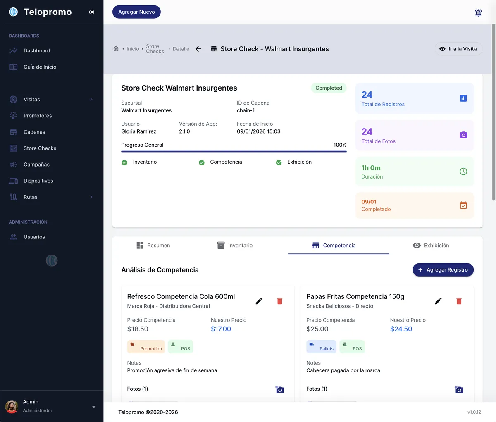Switch to the Exhibición tab
The width and height of the screenshot is (496, 422).
(x=431, y=245)
